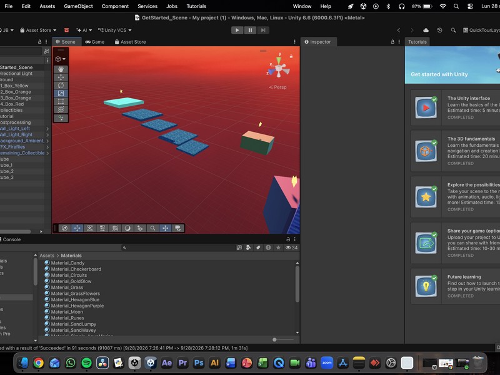The height and width of the screenshot is (375, 500).
Task: Open the Component menu
Action: point(115,6)
